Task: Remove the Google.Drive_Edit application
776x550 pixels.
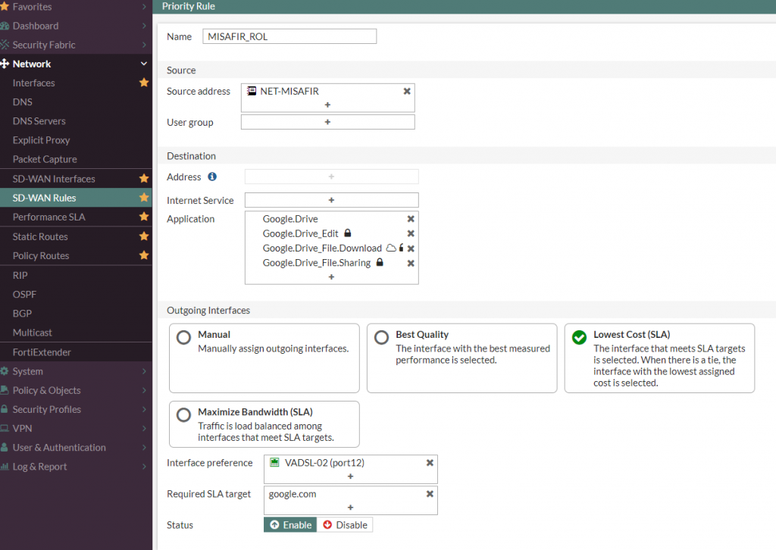Action: coord(411,233)
